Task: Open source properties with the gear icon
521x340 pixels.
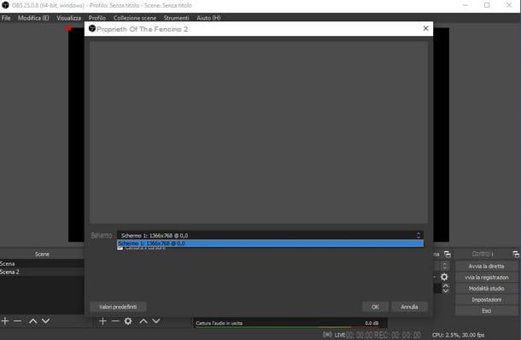Action: pyautogui.click(x=128, y=320)
